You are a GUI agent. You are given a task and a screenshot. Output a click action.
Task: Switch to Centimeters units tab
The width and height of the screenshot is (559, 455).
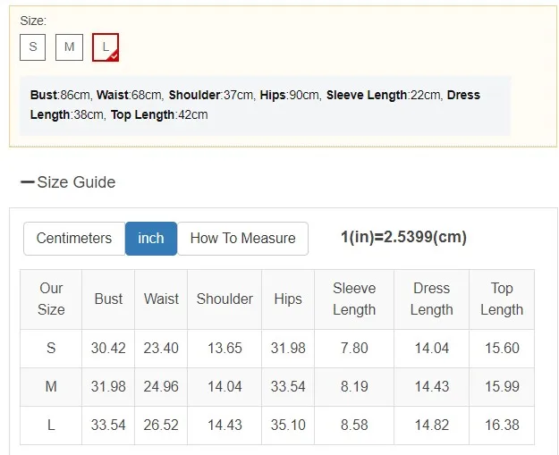click(x=74, y=239)
